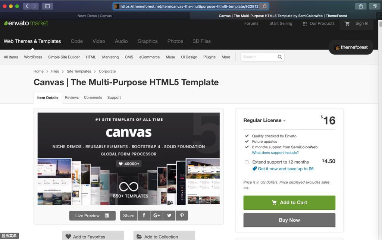Click the Add to Collection button

click(x=164, y=236)
